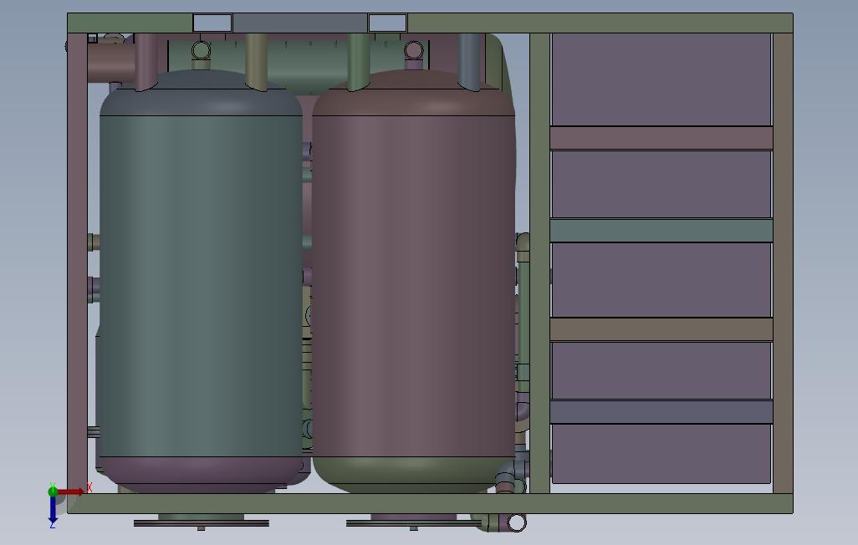Image resolution: width=858 pixels, height=545 pixels.
Task: Select the teal crossbar between the panels
Action: 661,231
